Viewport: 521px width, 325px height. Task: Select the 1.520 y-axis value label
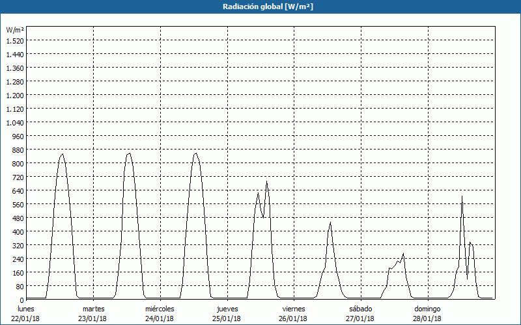(14, 40)
